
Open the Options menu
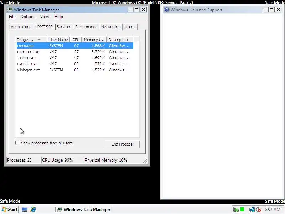pyautogui.click(x=28, y=17)
